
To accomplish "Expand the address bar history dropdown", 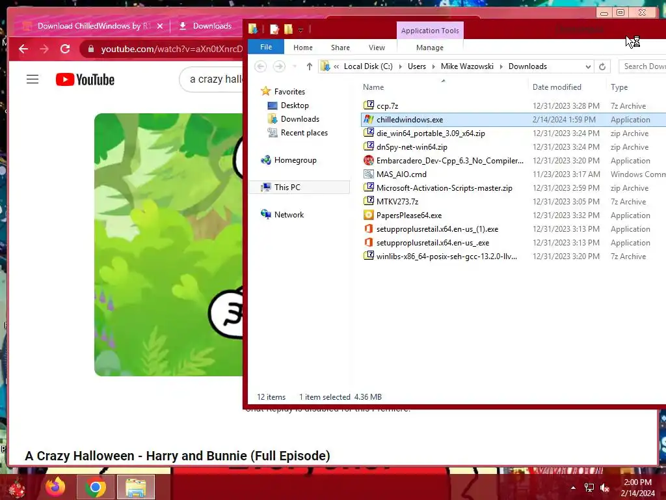I will click(588, 66).
